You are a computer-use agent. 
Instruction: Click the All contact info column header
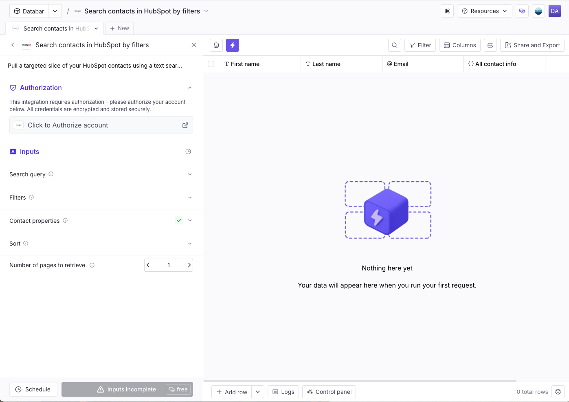coord(504,64)
